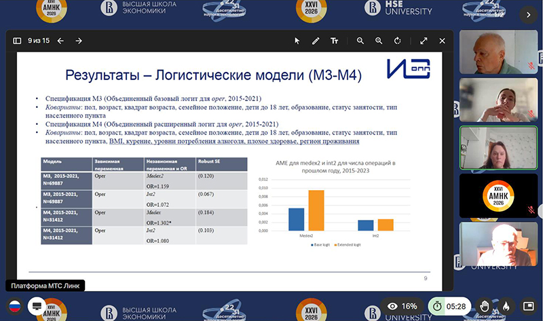Screen dimensions: 543x321
Task: Click the screen sharing monitor button
Action: [36, 306]
